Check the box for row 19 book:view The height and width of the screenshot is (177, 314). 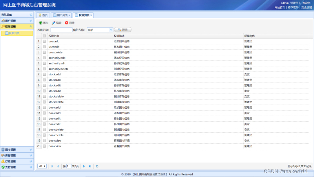click(44, 141)
